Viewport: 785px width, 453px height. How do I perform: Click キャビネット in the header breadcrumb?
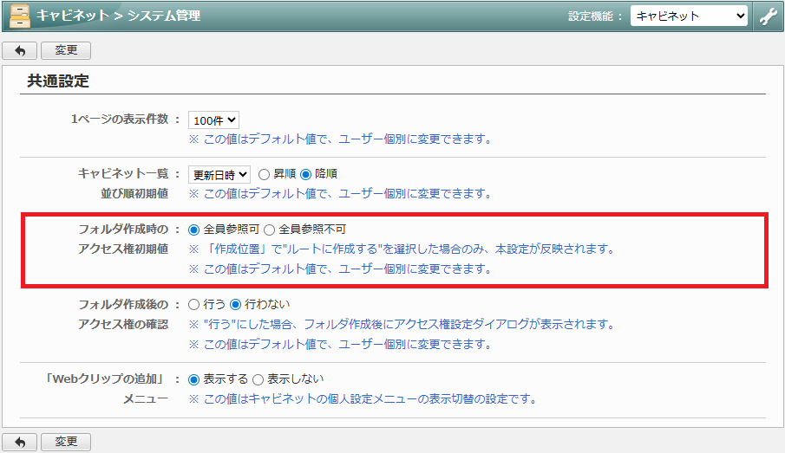73,16
